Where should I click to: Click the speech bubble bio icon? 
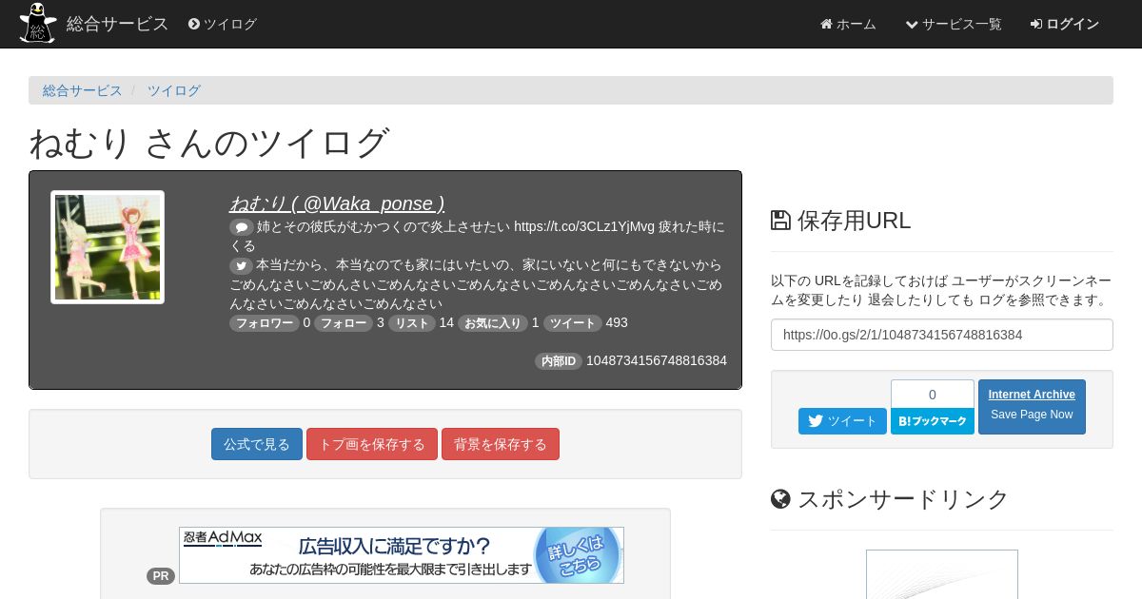[241, 227]
